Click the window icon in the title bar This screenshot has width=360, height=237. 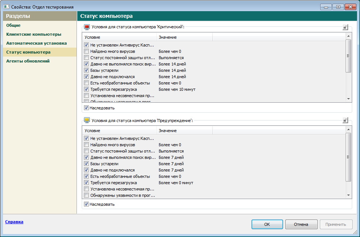(x=6, y=7)
